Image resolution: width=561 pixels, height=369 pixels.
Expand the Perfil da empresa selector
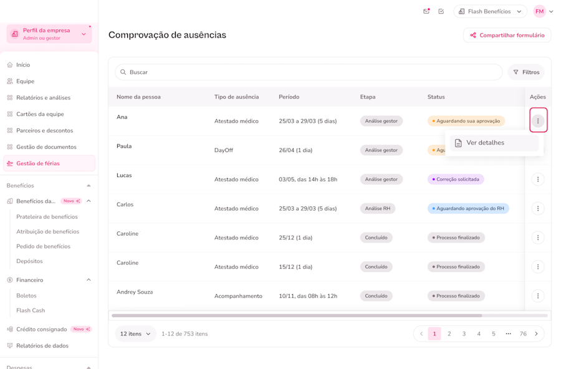click(x=49, y=34)
